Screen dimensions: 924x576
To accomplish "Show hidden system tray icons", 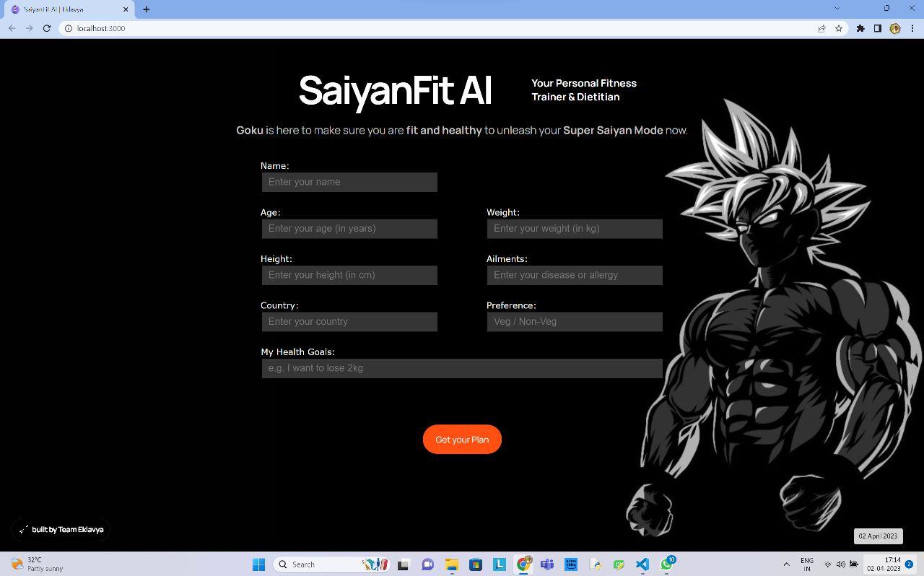I will click(786, 564).
